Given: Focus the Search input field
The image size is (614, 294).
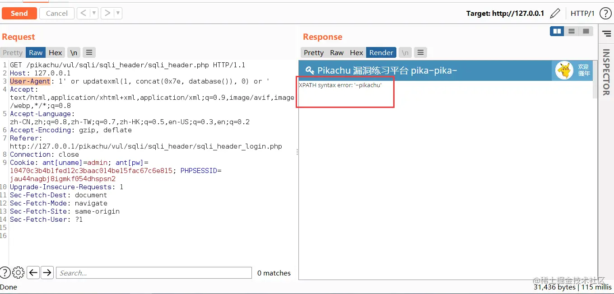Looking at the screenshot, I should pos(153,273).
